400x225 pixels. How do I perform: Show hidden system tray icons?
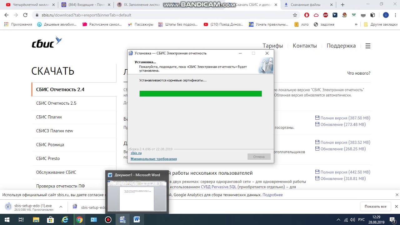[338, 220]
